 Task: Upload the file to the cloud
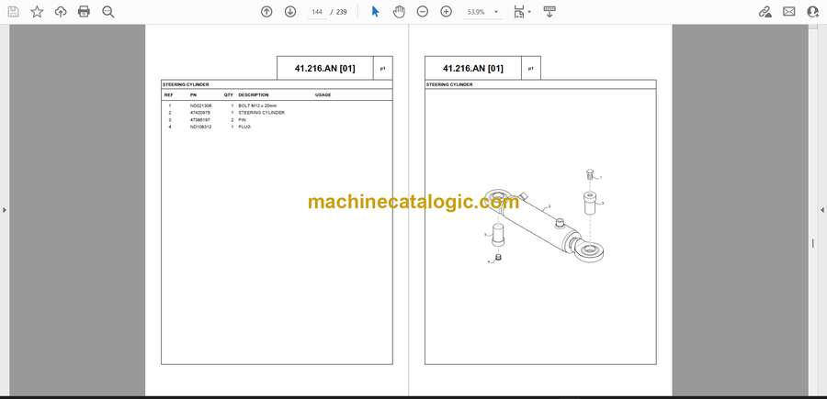click(x=61, y=12)
